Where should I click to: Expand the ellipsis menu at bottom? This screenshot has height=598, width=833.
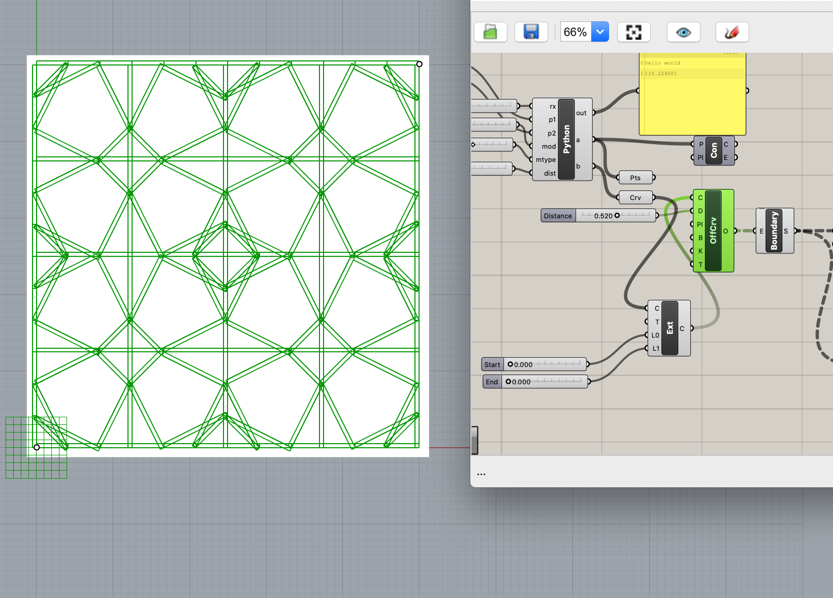481,474
